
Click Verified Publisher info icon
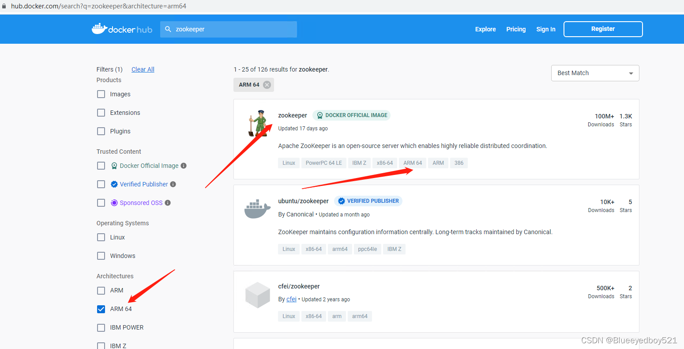point(173,184)
